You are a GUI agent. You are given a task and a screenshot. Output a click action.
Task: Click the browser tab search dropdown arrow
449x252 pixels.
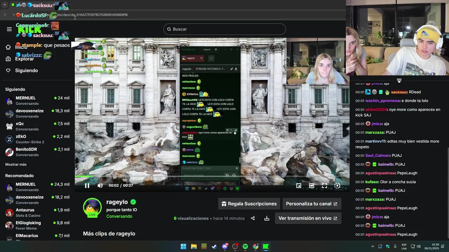tap(5, 5)
